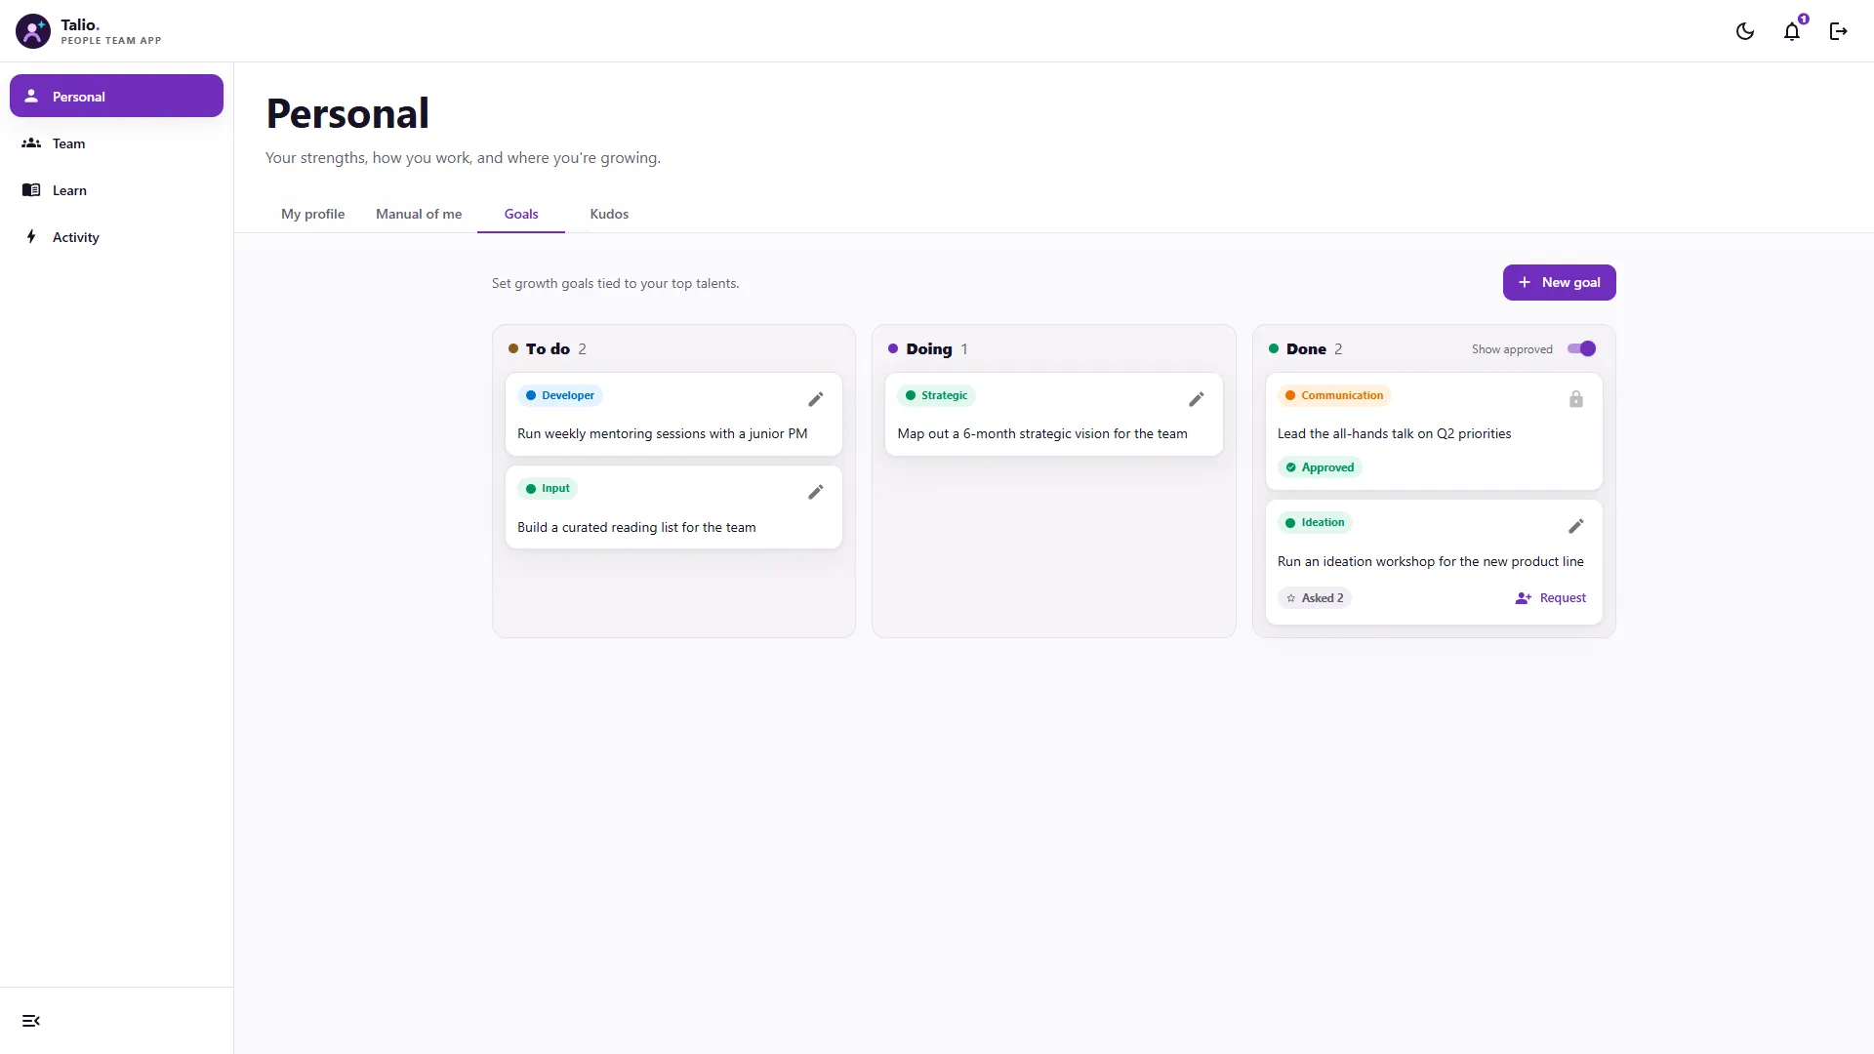Edit the curated reading list goal
The width and height of the screenshot is (1874, 1054).
(816, 492)
